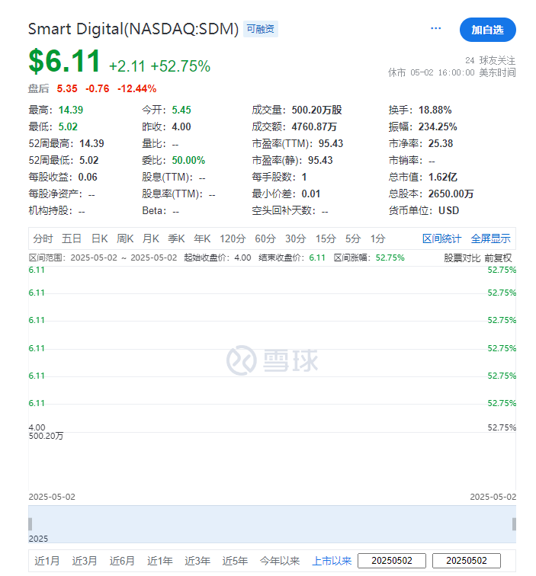This screenshot has height=576, width=536.
Task: Click the 24 球友关注 followers text
Action: click(490, 60)
